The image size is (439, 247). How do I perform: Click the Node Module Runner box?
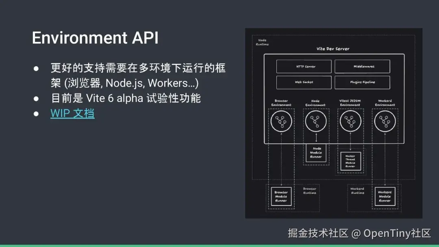(x=316, y=153)
